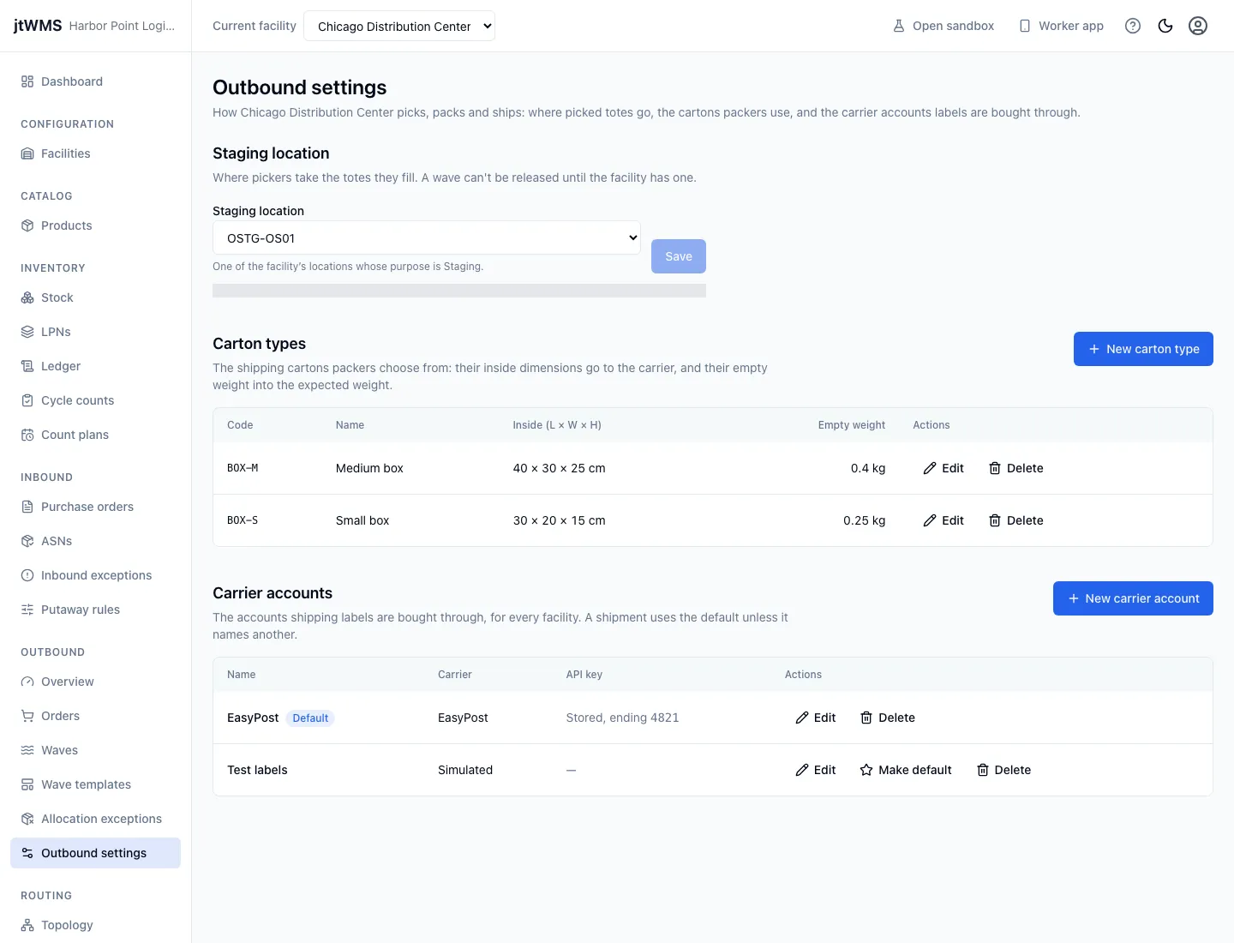Click the Stock cubes icon
This screenshot has width=1234, height=943.
(x=27, y=297)
